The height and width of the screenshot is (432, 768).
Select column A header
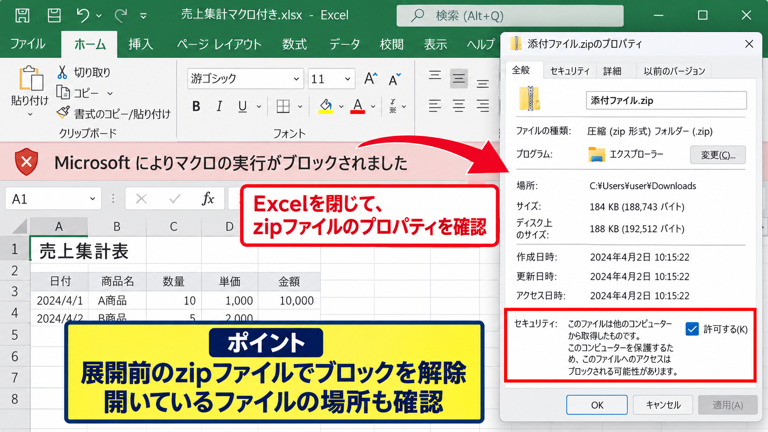coord(59,226)
